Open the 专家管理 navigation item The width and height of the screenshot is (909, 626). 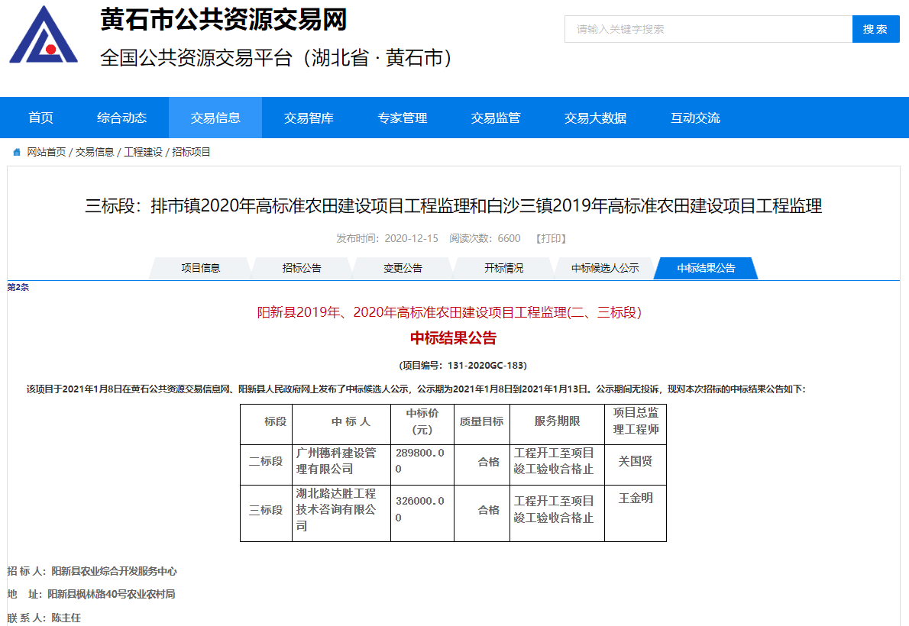pyautogui.click(x=403, y=118)
